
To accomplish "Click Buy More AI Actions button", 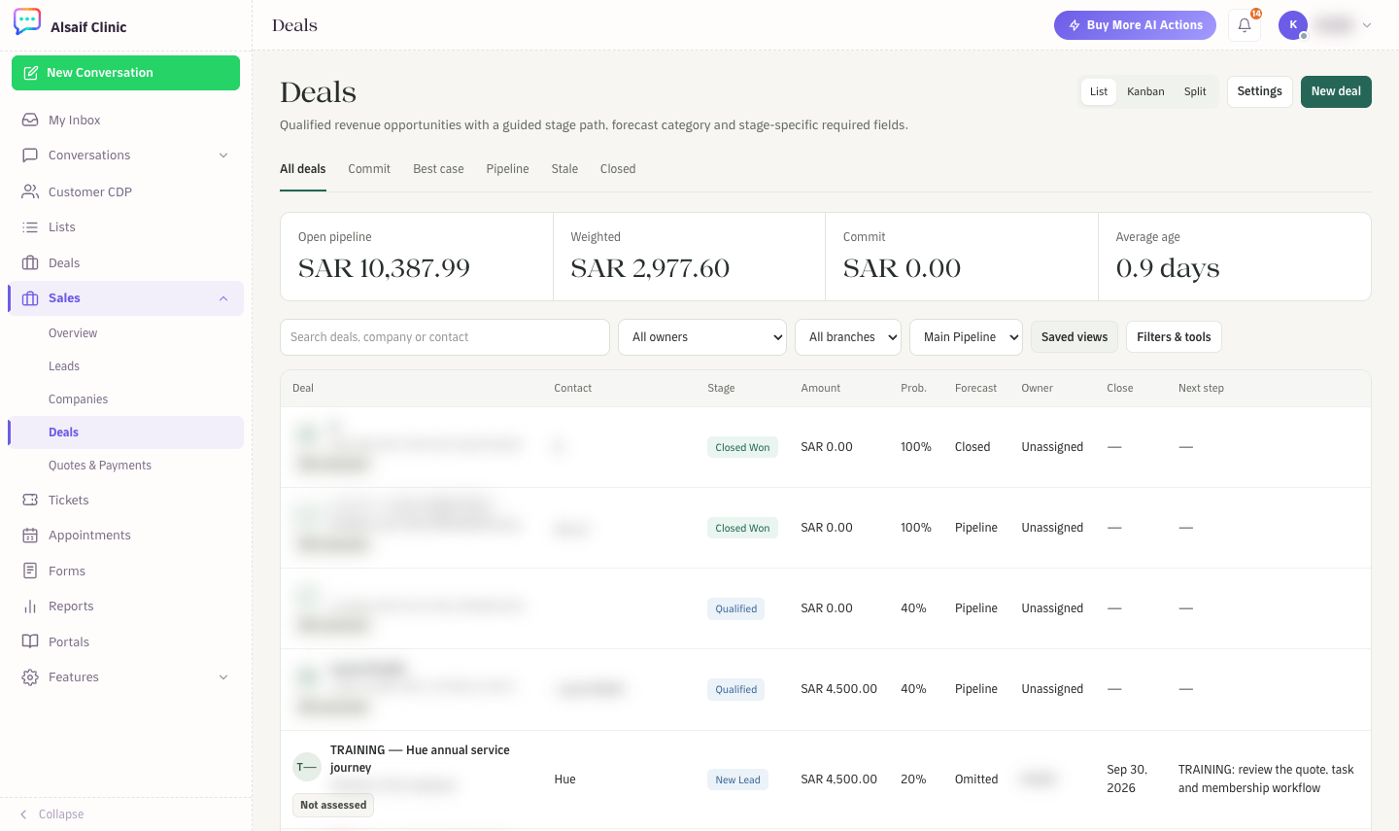I will pos(1135,25).
